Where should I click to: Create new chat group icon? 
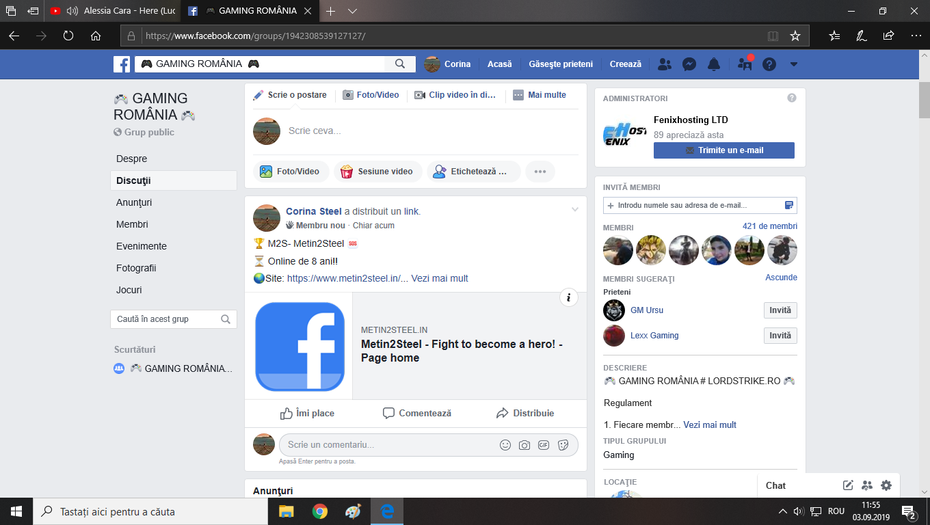867,485
